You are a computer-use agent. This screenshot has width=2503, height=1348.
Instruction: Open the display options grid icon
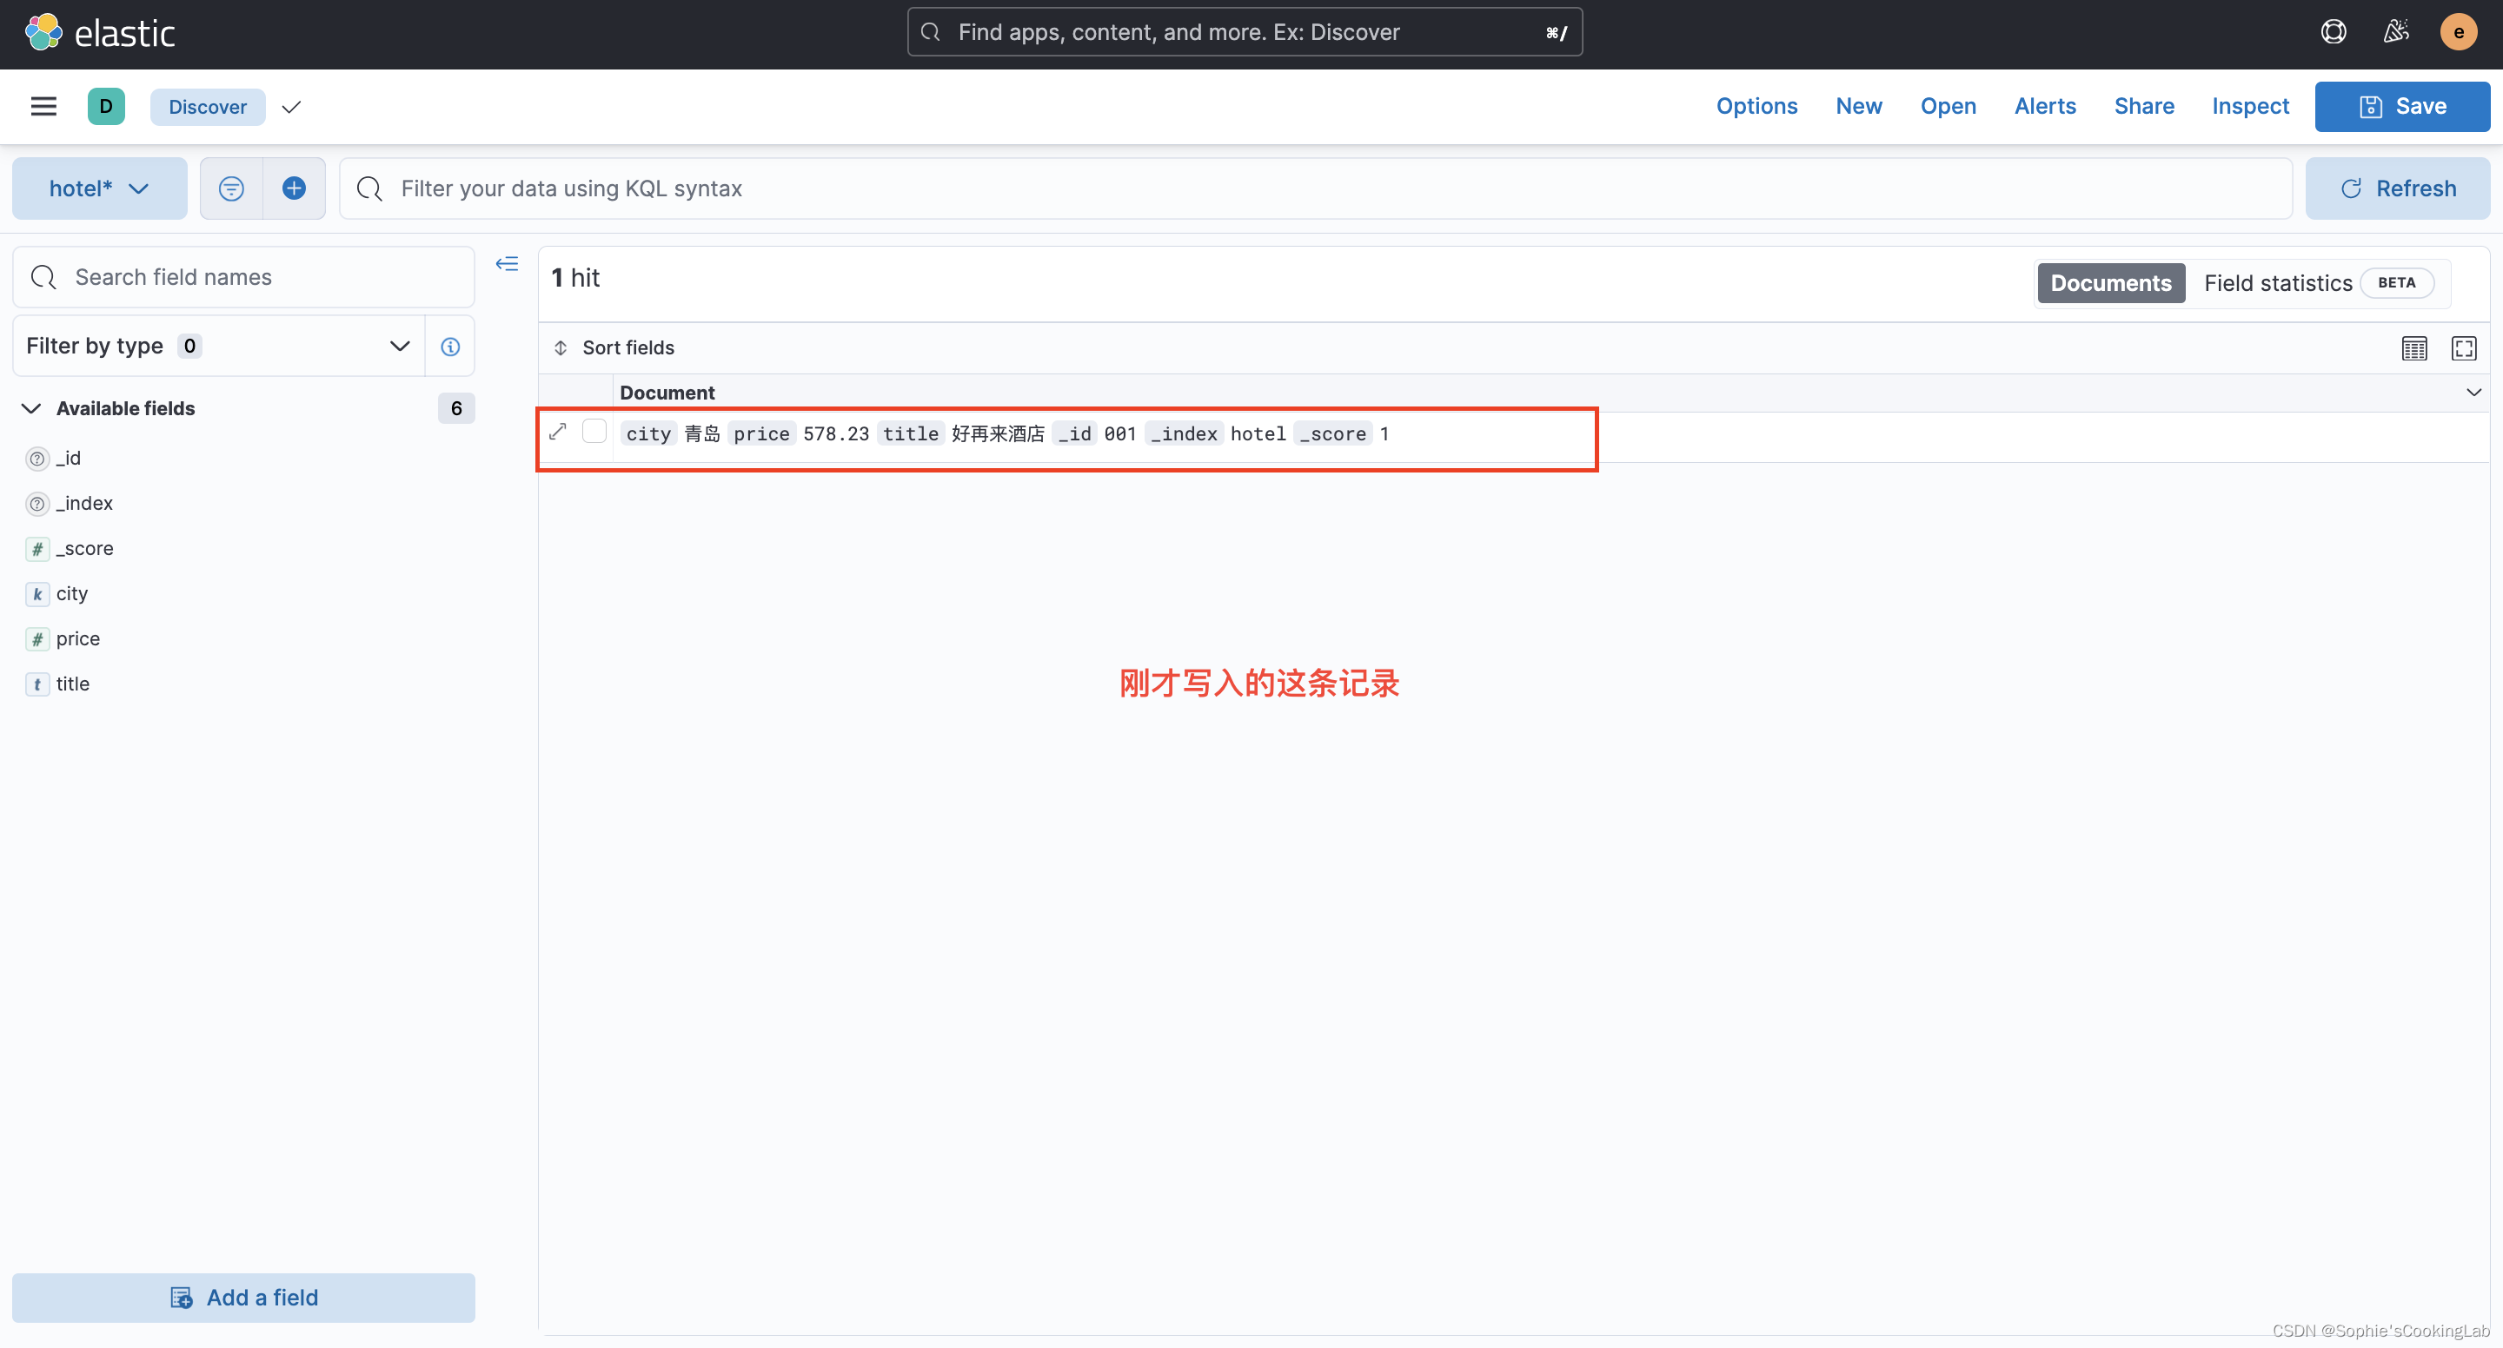(2413, 348)
